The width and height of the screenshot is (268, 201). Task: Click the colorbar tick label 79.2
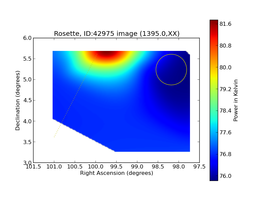click(x=225, y=89)
